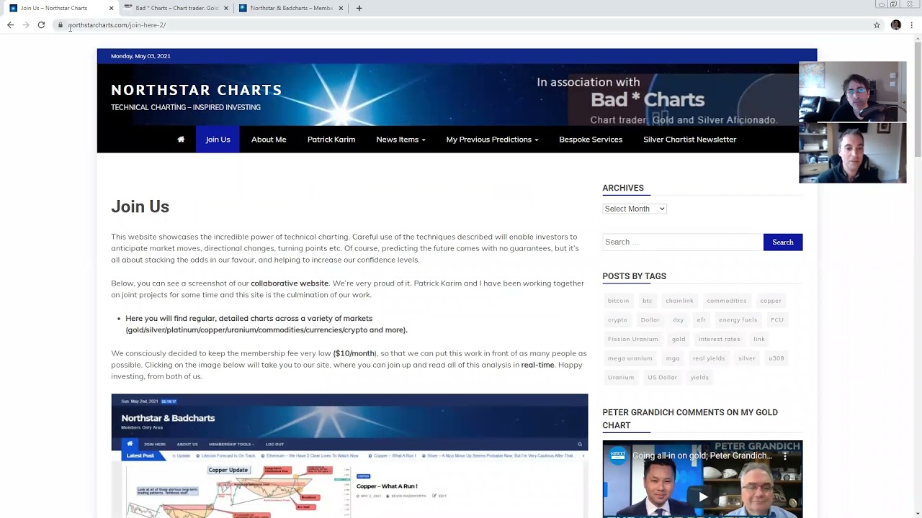The width and height of the screenshot is (922, 518).
Task: Select the efr tag
Action: pyautogui.click(x=702, y=319)
